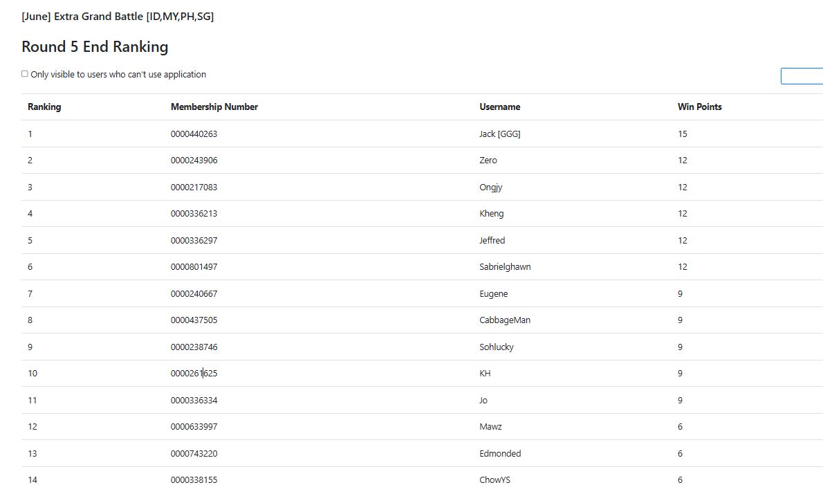Viewport: 823px width, 485px height.
Task: Select the [June] Extra Grand Battle title
Action: click(118, 17)
